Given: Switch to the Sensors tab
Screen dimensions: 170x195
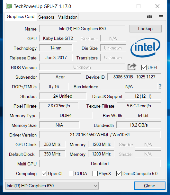Looking at the screenshot, I should pyautogui.click(x=46, y=17).
